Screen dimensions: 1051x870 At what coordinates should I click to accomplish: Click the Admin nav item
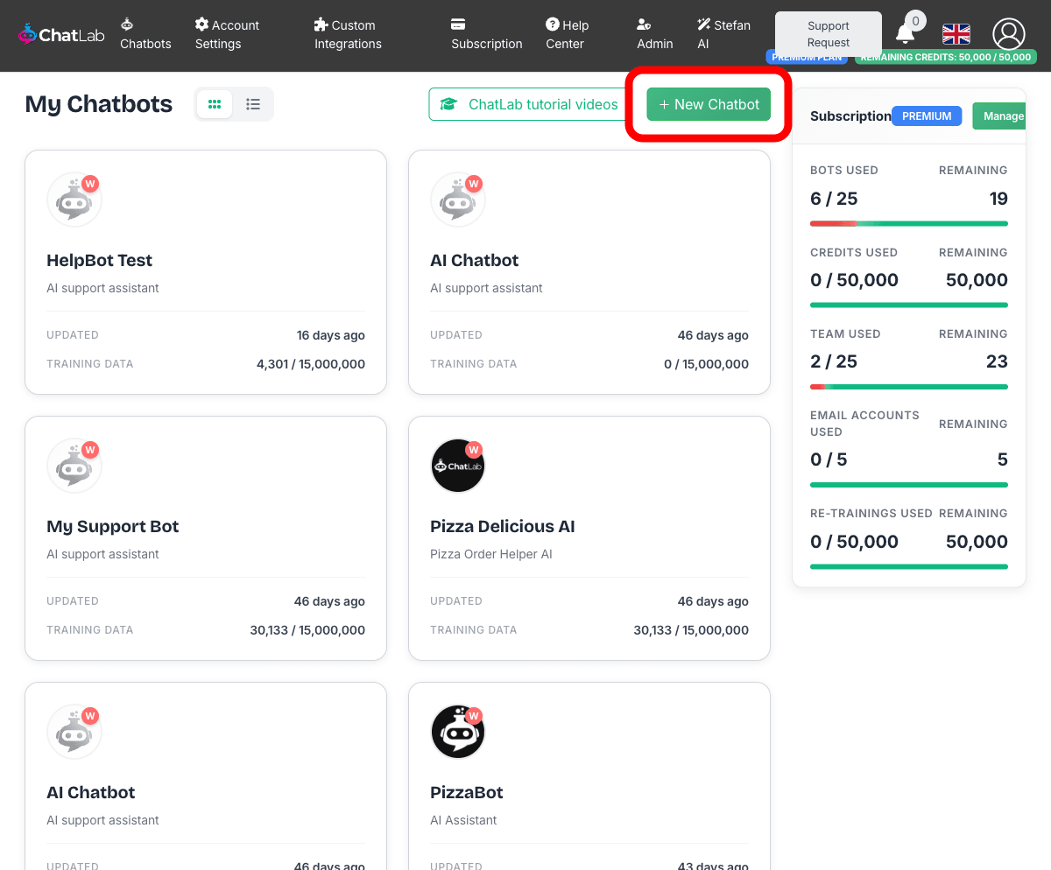pos(654,35)
